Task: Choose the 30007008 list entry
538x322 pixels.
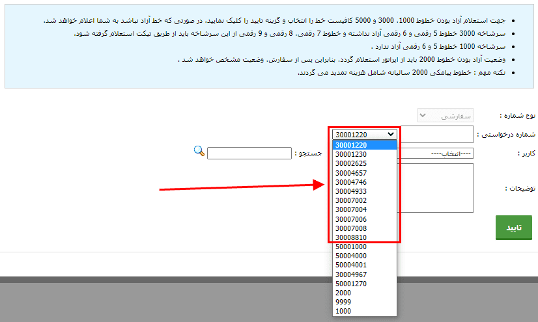Action: pos(365,228)
